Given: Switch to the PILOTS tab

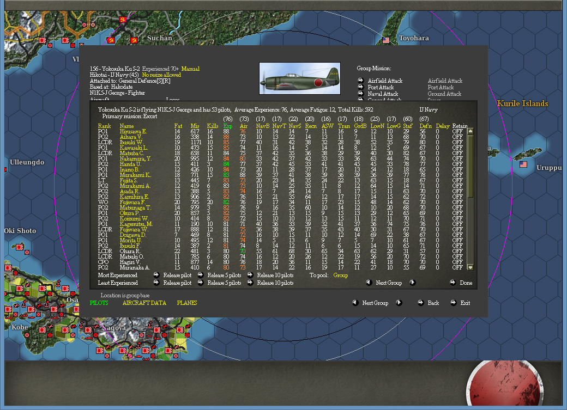Looking at the screenshot, I should coord(99,303).
